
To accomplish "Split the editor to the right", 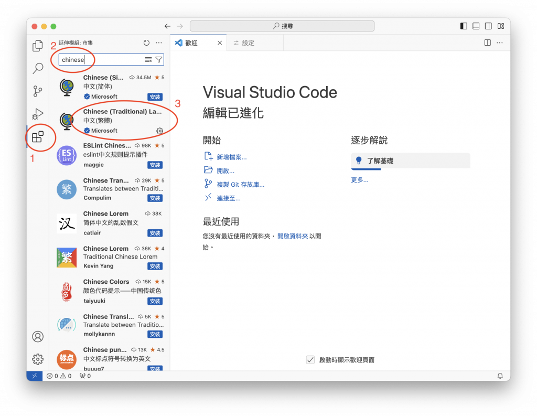I will 488,43.
